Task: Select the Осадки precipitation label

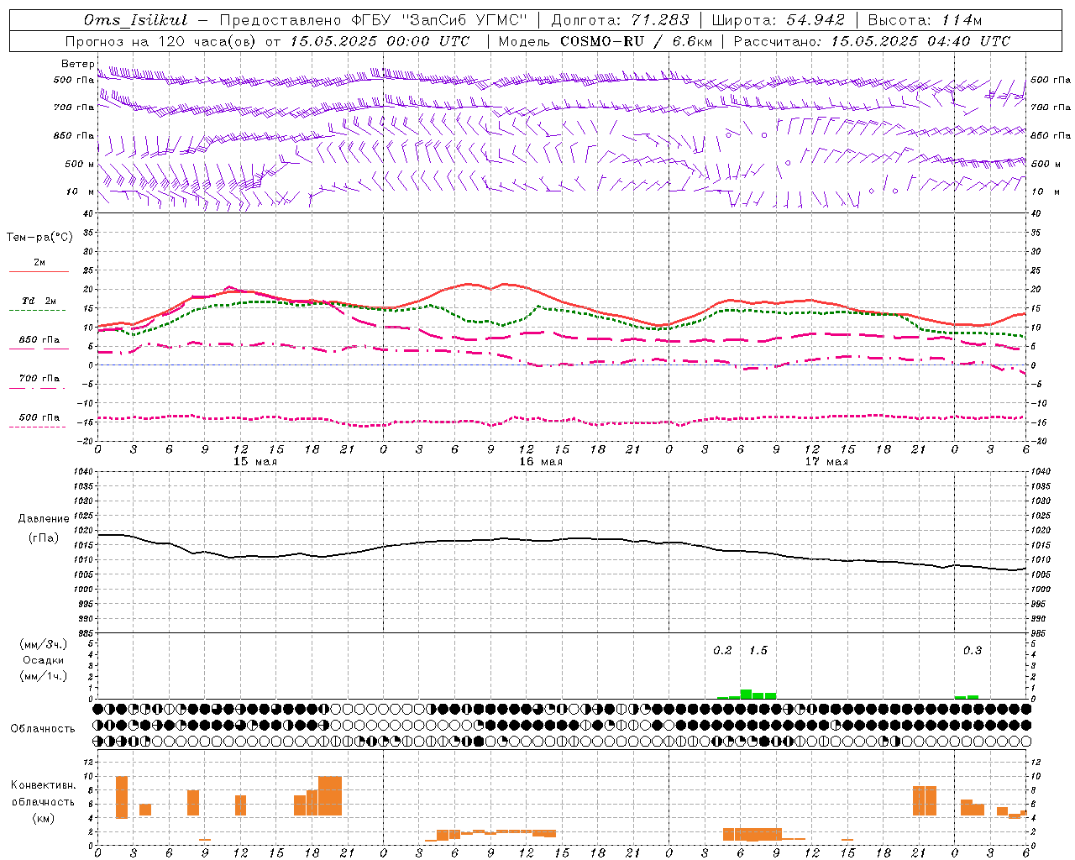Action: (x=43, y=660)
